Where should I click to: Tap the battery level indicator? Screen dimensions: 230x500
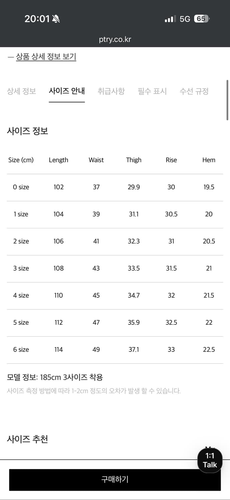[201, 19]
